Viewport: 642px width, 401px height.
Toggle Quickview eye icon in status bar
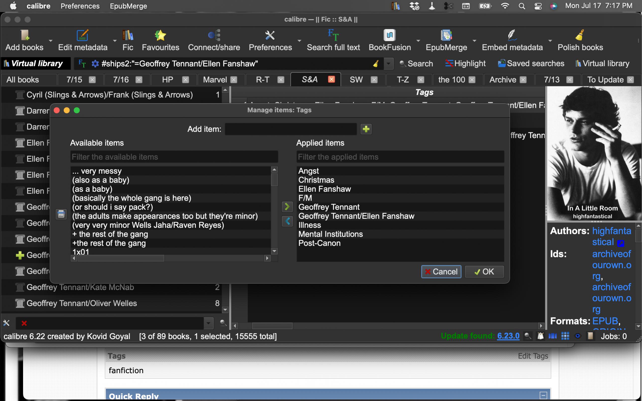[578, 336]
